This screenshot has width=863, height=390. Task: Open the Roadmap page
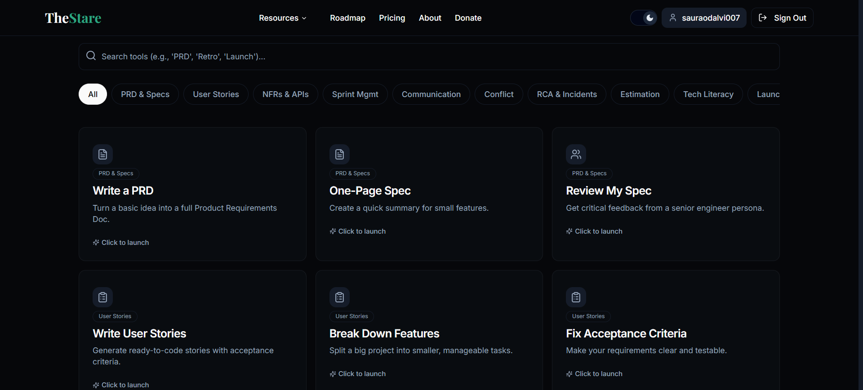pos(347,18)
